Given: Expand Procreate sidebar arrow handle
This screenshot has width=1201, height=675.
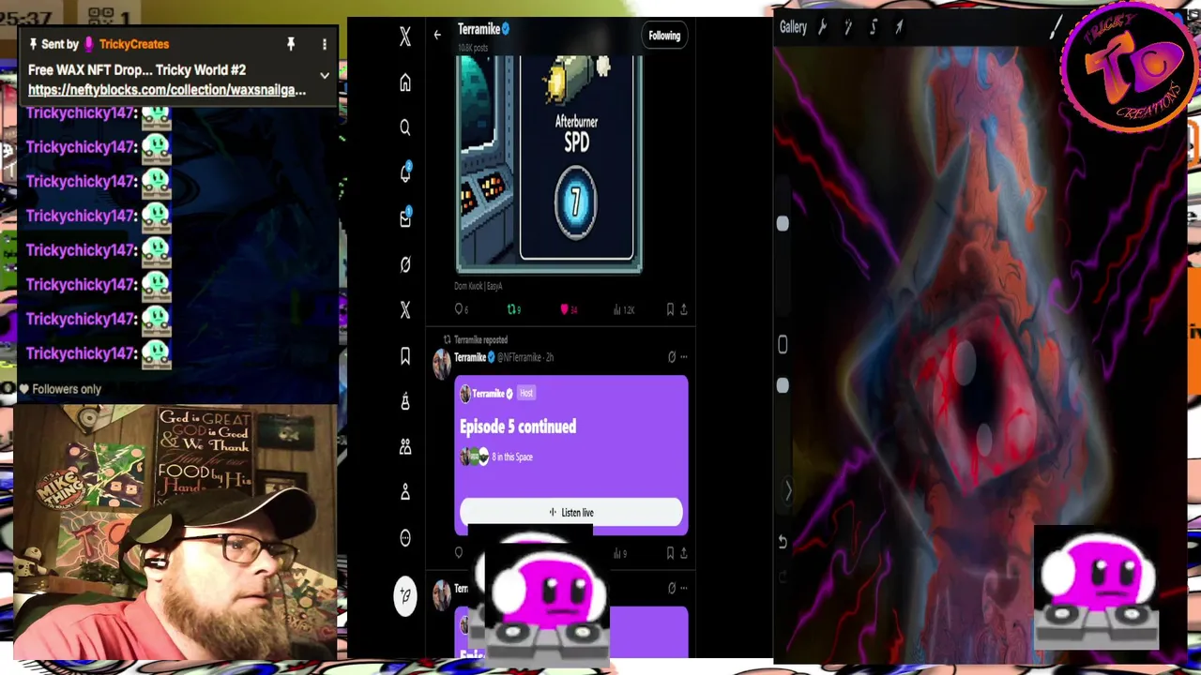Looking at the screenshot, I should 787,490.
